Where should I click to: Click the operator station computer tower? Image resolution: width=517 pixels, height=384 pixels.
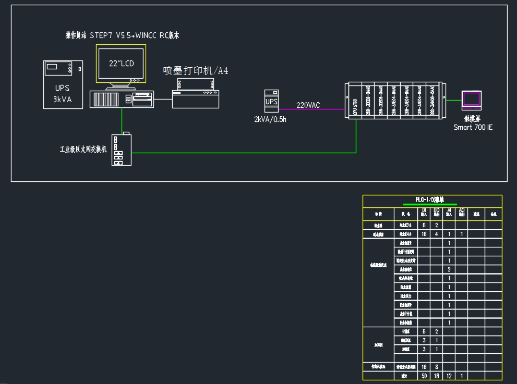click(x=121, y=99)
